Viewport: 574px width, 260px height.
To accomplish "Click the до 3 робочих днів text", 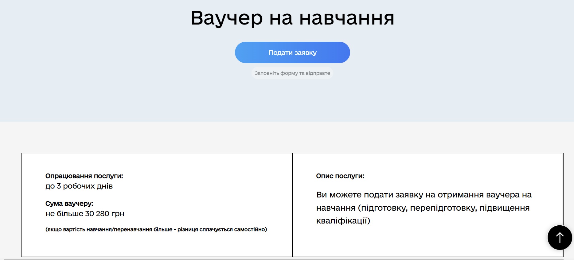I will [x=79, y=186].
